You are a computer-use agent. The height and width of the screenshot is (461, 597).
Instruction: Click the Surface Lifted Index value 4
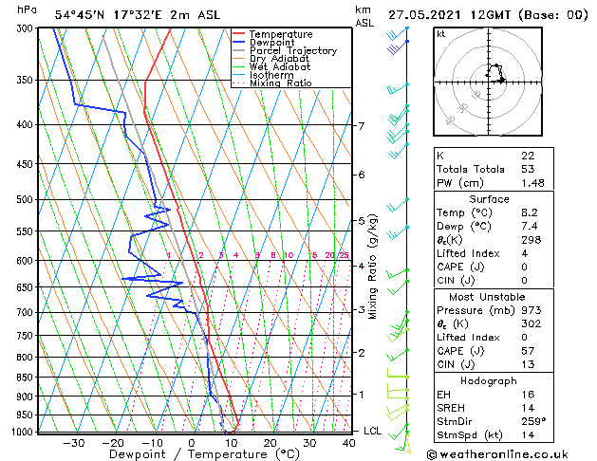[x=525, y=253]
